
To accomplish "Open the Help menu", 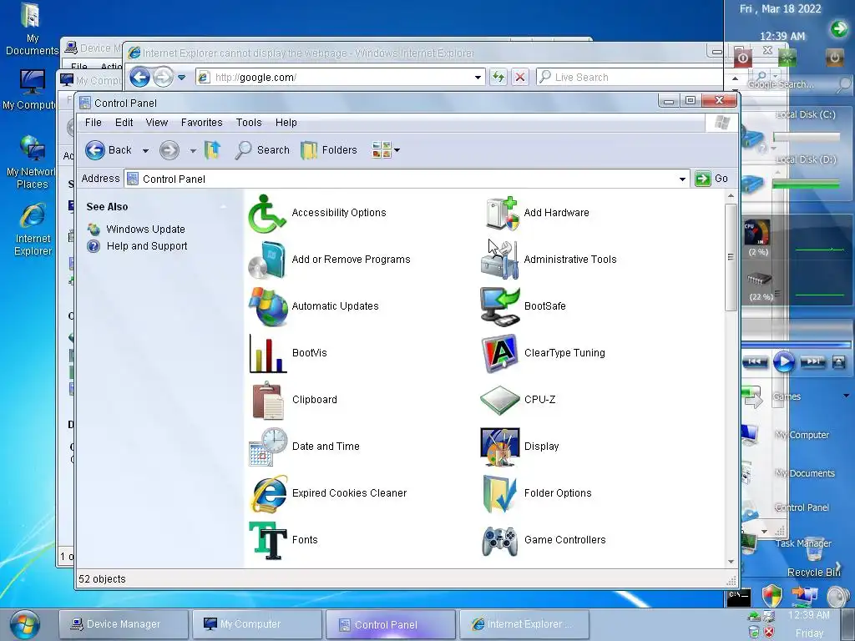I will [286, 123].
